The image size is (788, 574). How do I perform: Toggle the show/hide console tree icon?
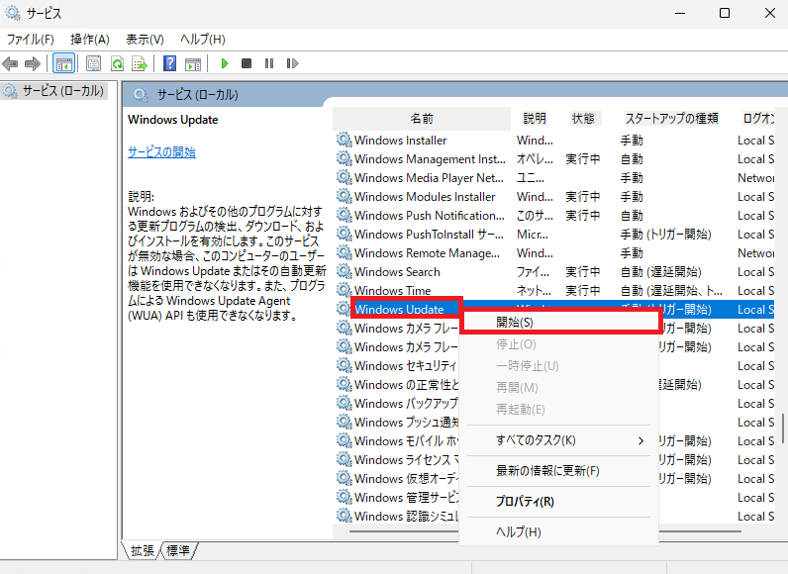coord(63,63)
